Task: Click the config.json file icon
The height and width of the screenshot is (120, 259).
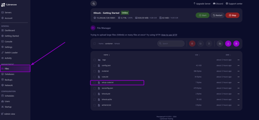Action: [99, 65]
